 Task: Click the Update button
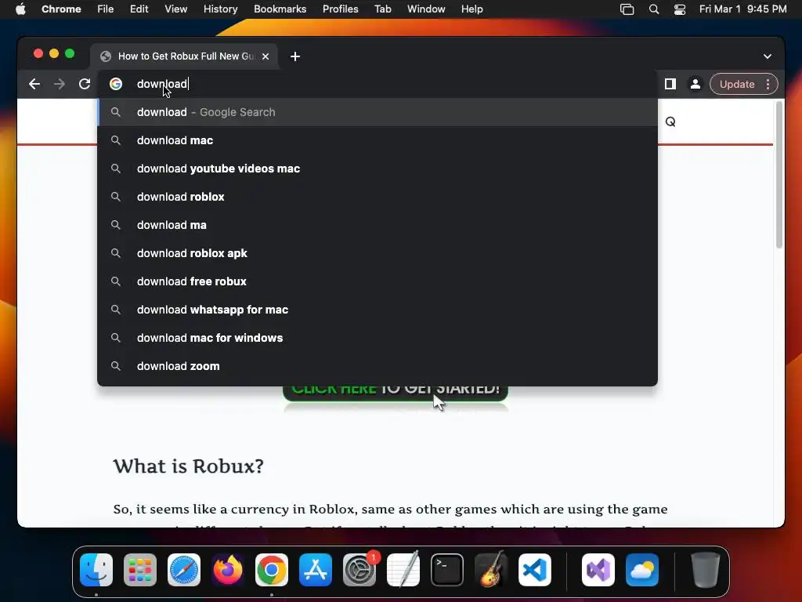point(736,84)
